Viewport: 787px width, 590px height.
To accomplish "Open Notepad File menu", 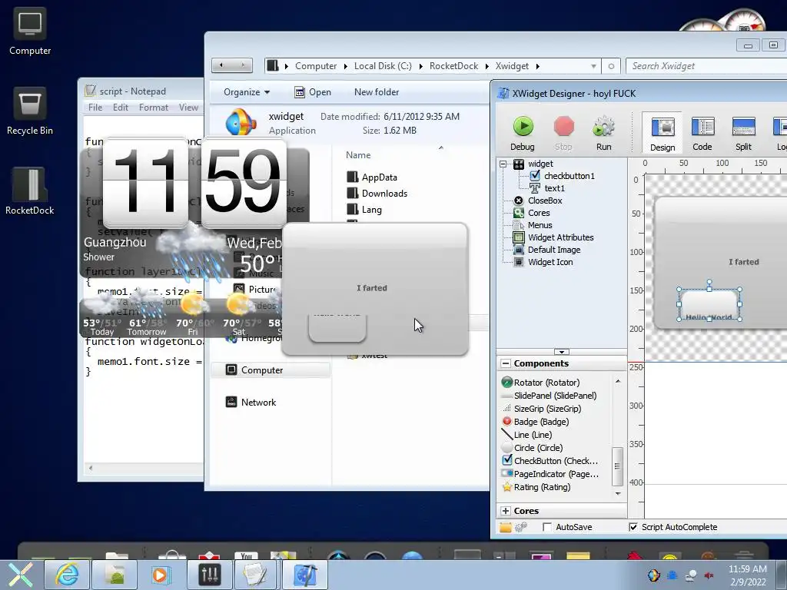I will coord(95,108).
